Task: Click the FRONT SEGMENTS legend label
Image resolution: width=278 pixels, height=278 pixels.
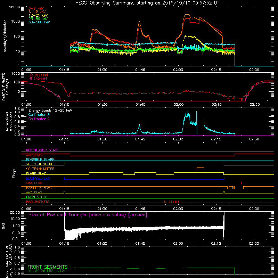Action: 48,267
